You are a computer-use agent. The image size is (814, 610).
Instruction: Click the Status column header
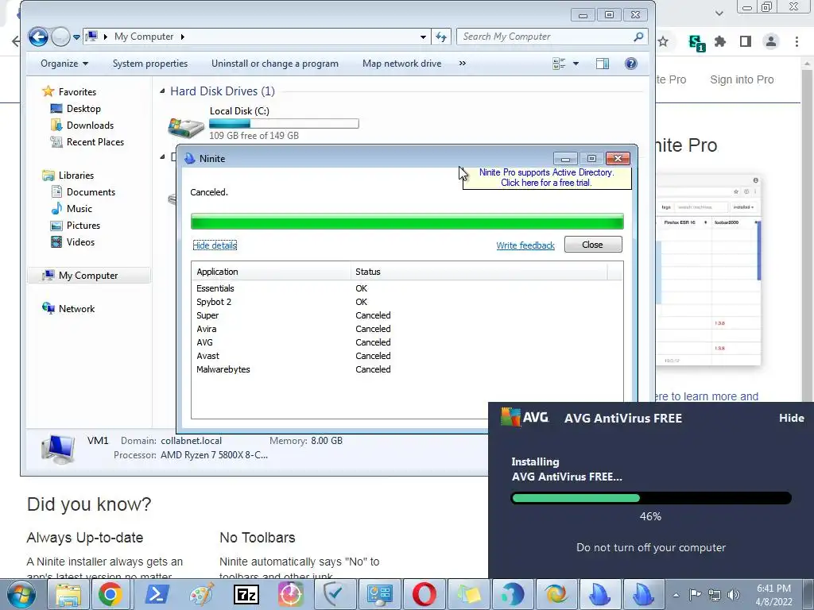pos(479,272)
